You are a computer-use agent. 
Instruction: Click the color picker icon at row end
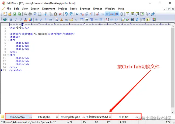(x=154, y=20)
